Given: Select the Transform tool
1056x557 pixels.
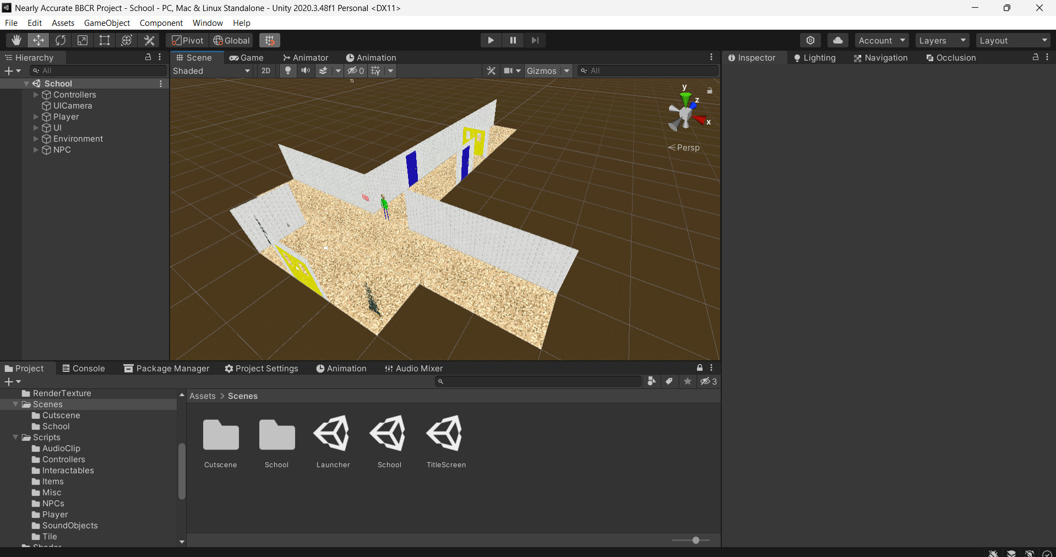Looking at the screenshot, I should 127,40.
